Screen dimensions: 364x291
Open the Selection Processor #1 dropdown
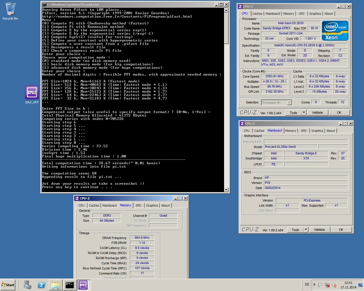pyautogui.click(x=289, y=103)
